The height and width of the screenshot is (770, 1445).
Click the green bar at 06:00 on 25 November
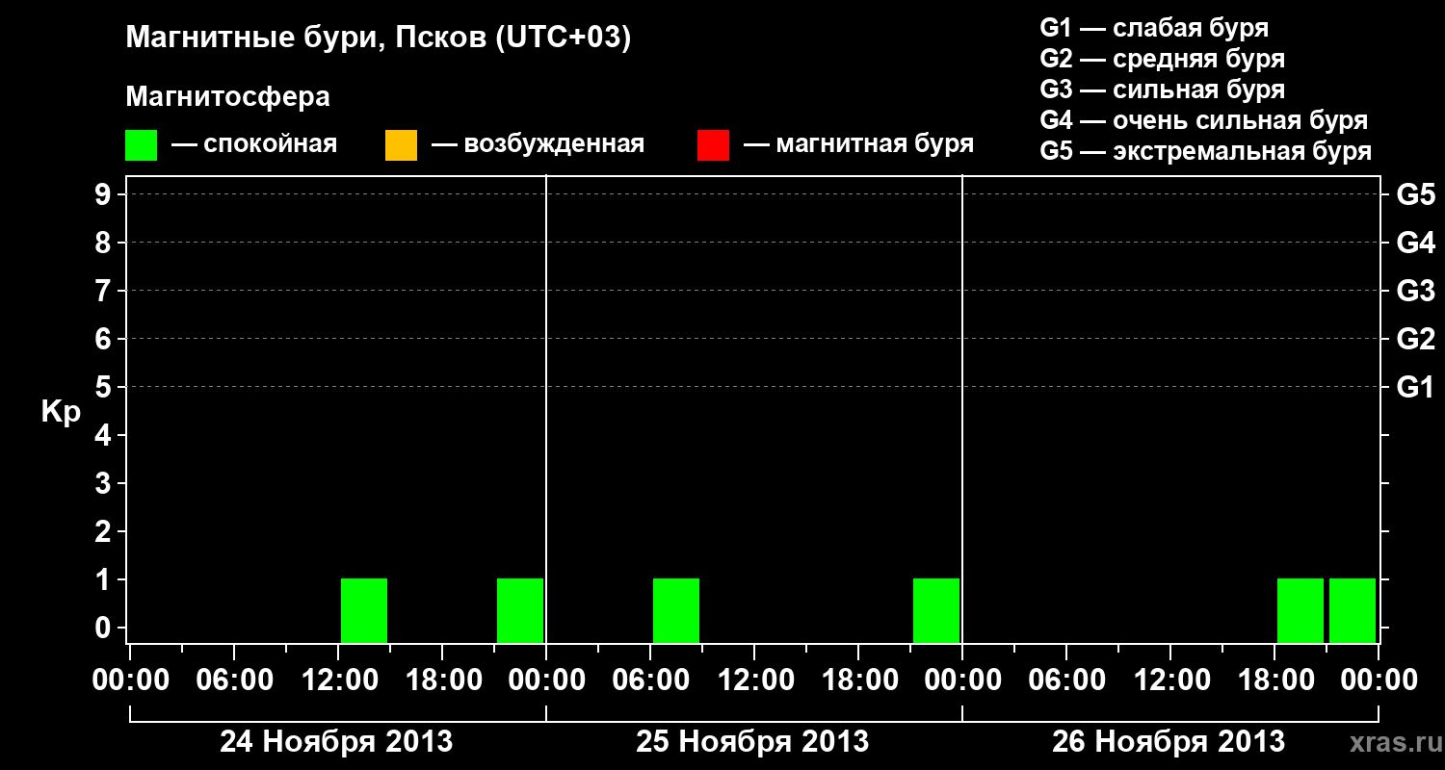click(676, 610)
